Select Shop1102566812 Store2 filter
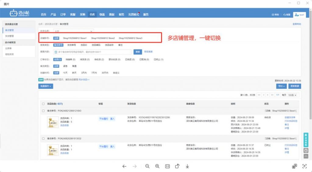This screenshot has height=172, width=312. tap(103, 38)
